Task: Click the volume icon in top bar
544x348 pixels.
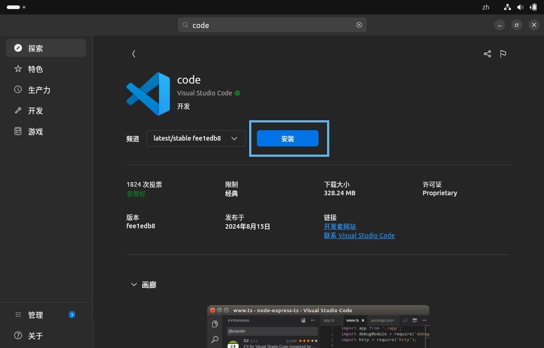Action: (x=520, y=7)
